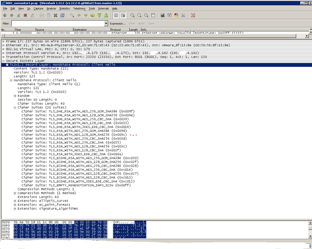Open the Telephony menu
The image size is (312, 249).
(80, 9)
